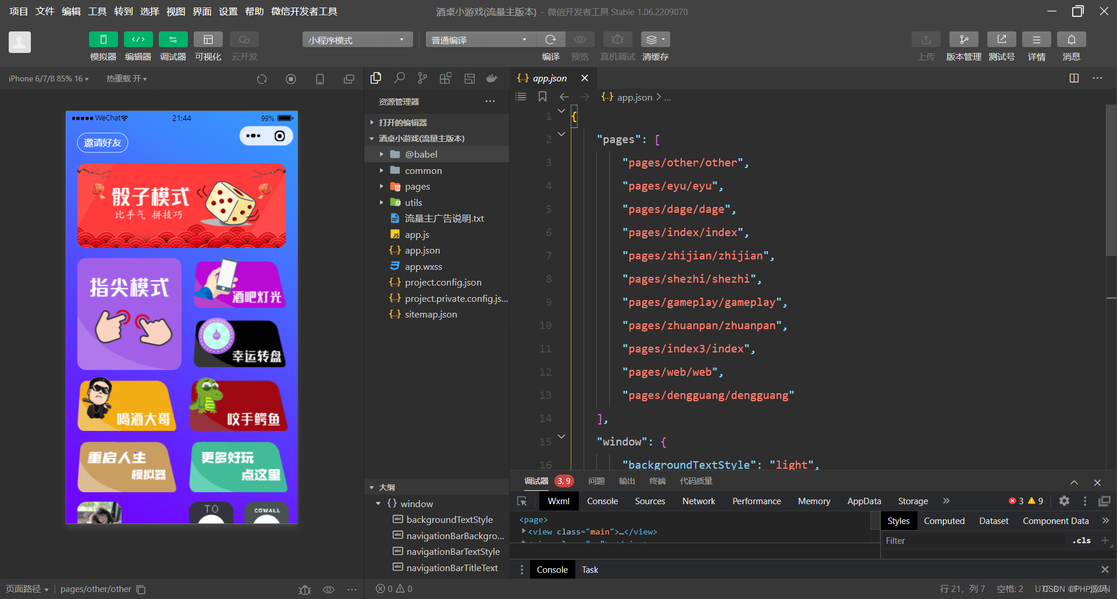1117x599 pixels.
Task: Expand the @babel folder
Action: [x=436, y=154]
